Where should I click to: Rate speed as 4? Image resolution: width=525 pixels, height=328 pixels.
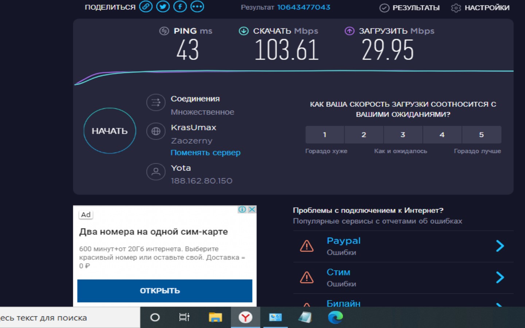point(442,135)
